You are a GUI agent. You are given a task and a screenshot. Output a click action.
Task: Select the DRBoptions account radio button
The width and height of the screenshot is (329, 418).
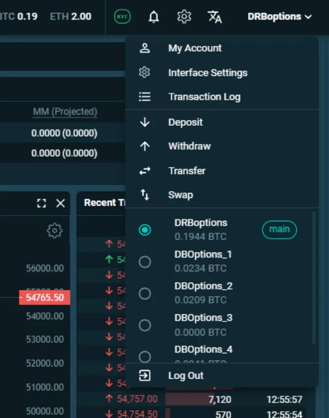click(x=145, y=230)
